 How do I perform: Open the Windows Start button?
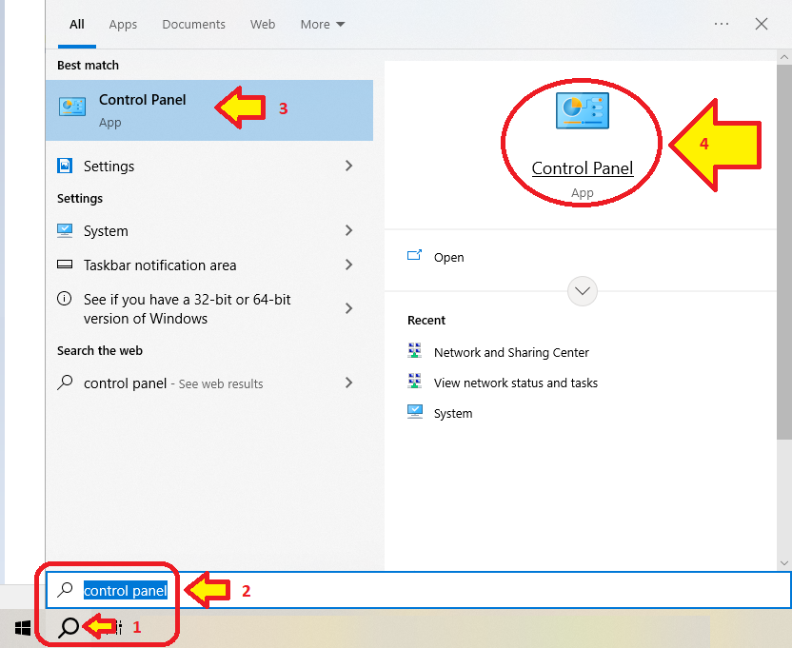(x=23, y=628)
